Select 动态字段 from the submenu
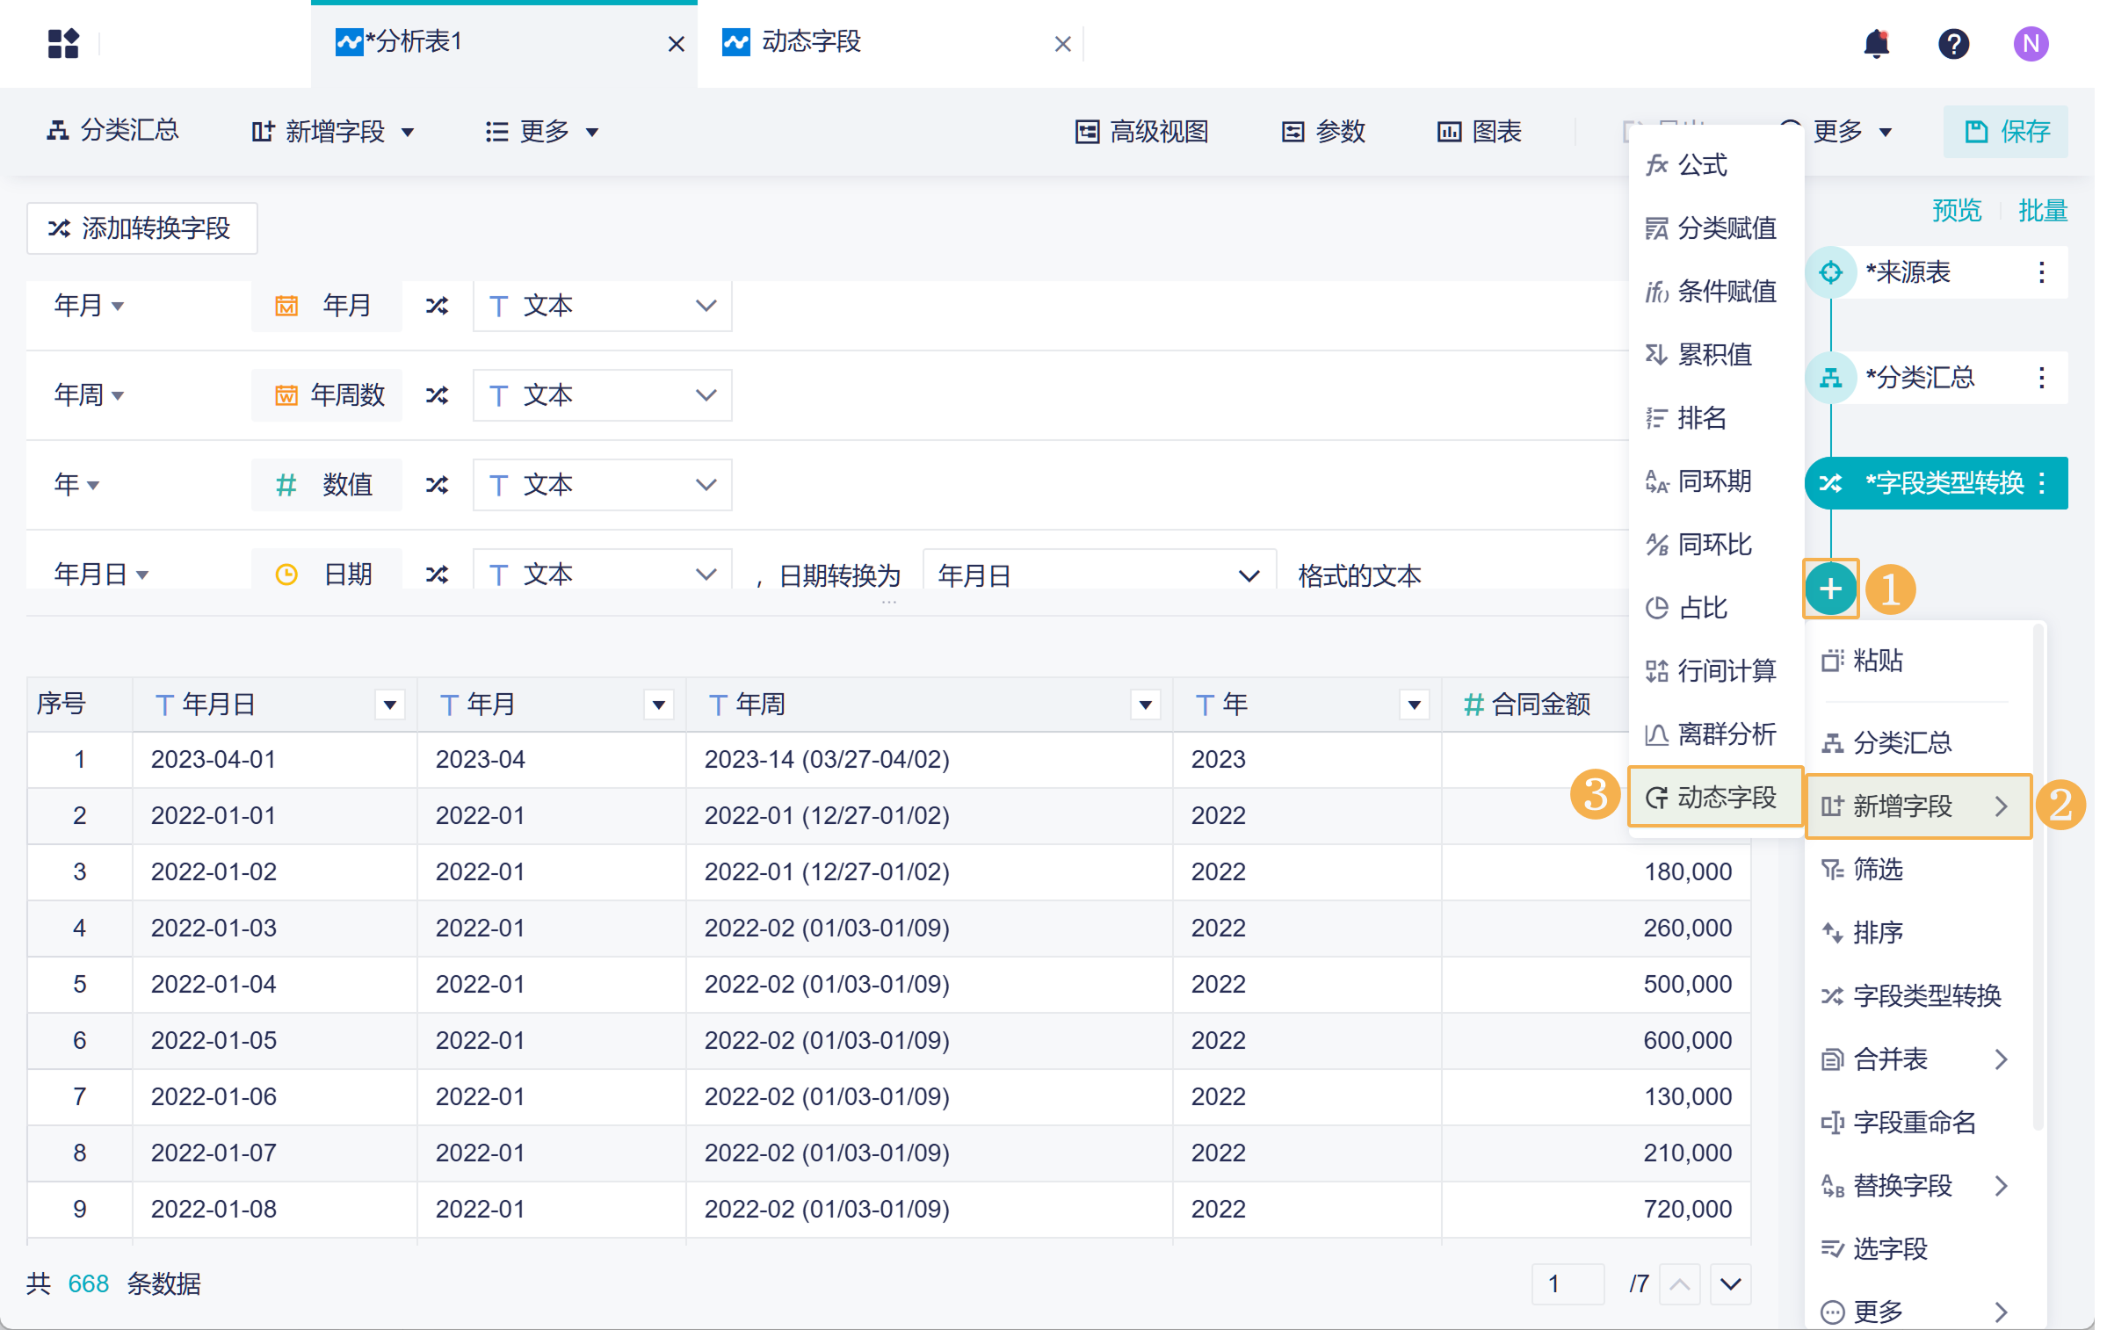The width and height of the screenshot is (2107, 1330). click(1714, 798)
